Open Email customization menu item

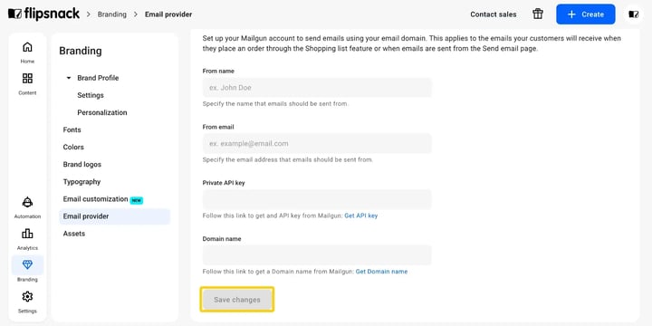tap(95, 199)
